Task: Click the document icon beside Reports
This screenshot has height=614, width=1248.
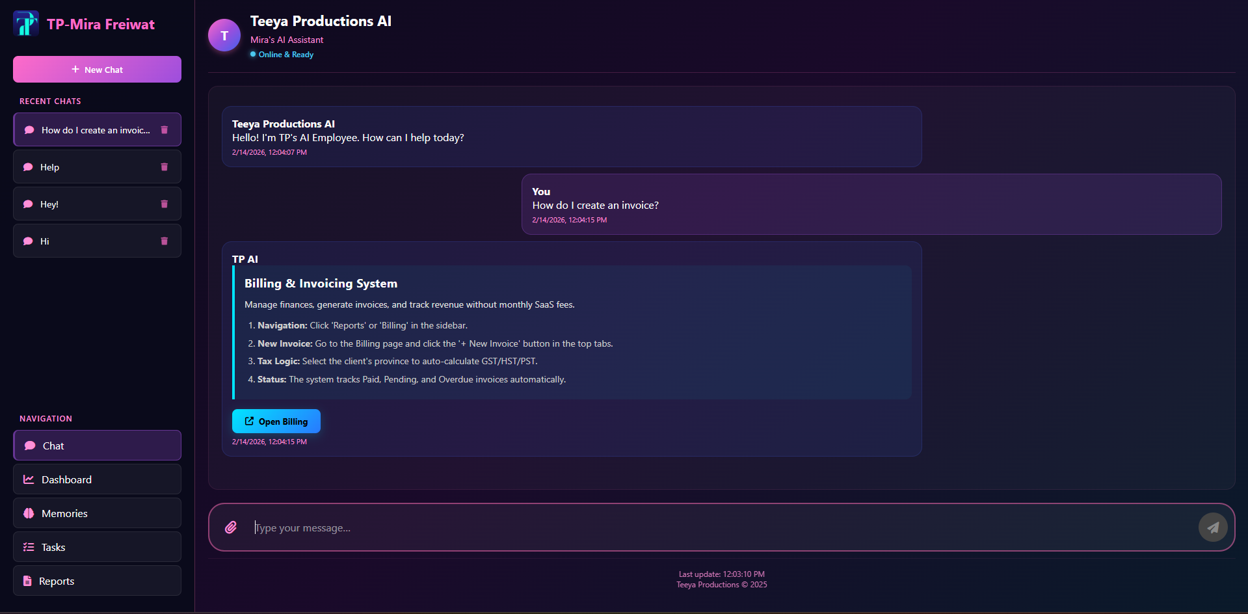Action: (29, 580)
